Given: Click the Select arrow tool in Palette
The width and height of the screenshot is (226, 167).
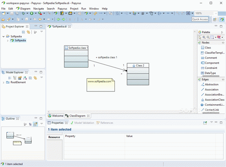Looking at the screenshot, I should pyautogui.click(x=200, y=38).
